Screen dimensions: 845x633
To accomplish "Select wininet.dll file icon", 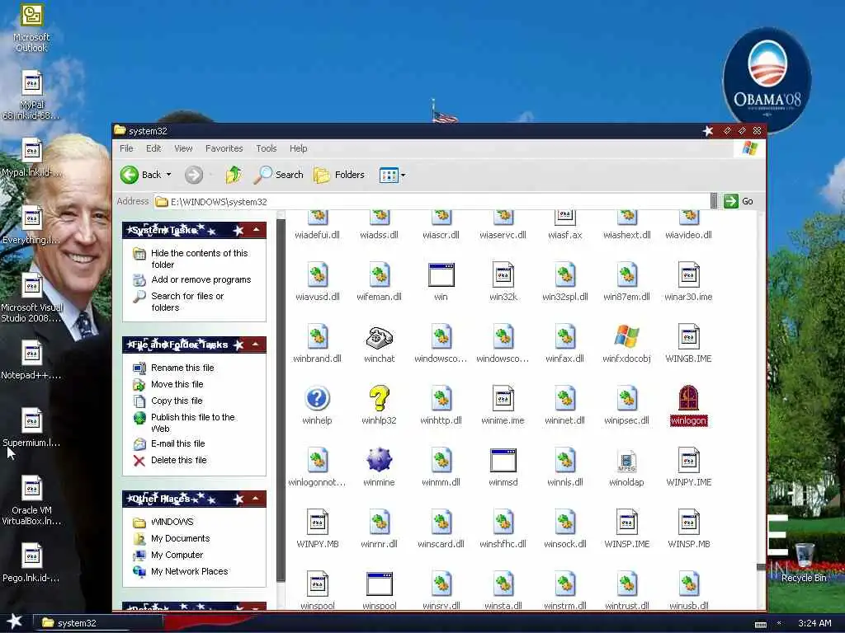I will pyautogui.click(x=564, y=398).
